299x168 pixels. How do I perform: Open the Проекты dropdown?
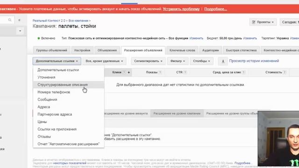(263, 22)
